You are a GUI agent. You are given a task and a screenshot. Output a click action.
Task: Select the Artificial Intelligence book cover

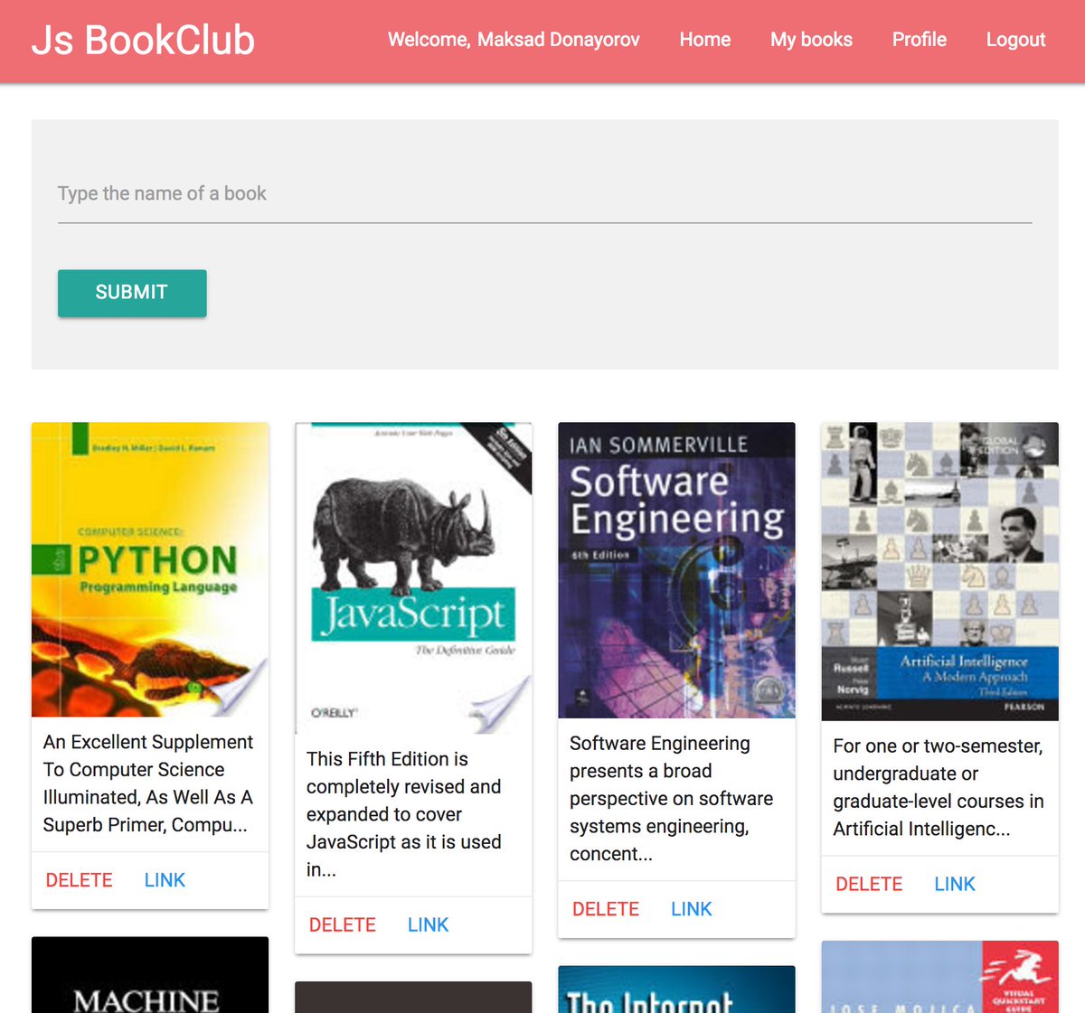click(939, 571)
